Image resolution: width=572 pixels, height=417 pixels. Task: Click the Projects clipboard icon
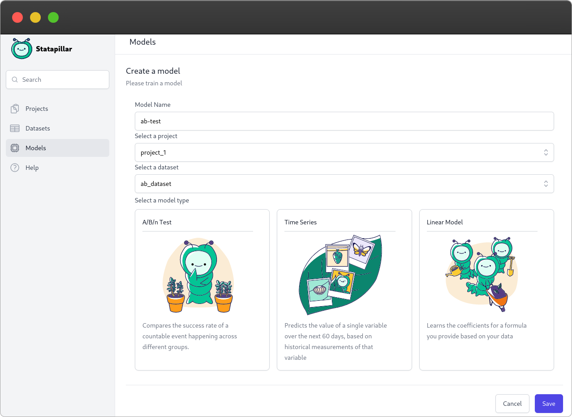15,109
